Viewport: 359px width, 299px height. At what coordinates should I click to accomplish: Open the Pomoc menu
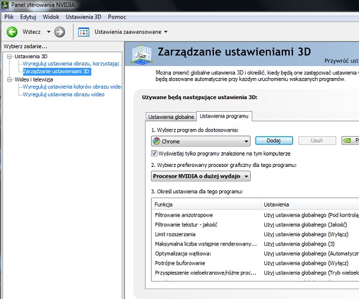tap(117, 17)
